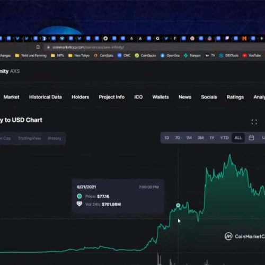Set chart range to 1M
Image resolution: width=265 pixels, height=265 pixels.
click(x=189, y=138)
